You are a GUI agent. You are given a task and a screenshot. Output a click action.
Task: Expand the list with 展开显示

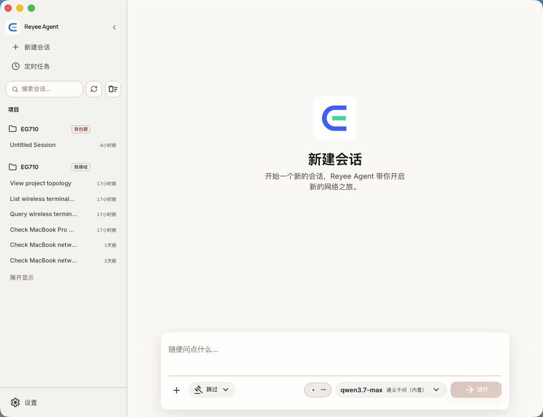point(22,278)
